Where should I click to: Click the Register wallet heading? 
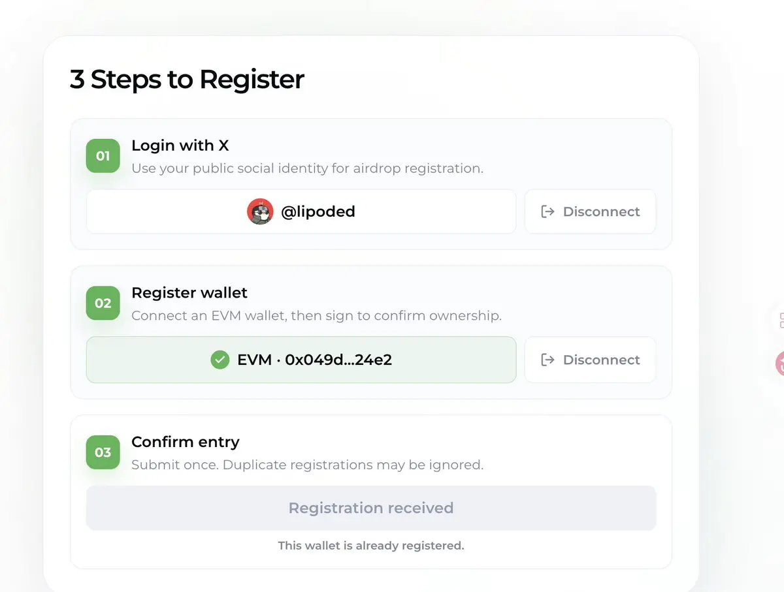click(x=189, y=293)
